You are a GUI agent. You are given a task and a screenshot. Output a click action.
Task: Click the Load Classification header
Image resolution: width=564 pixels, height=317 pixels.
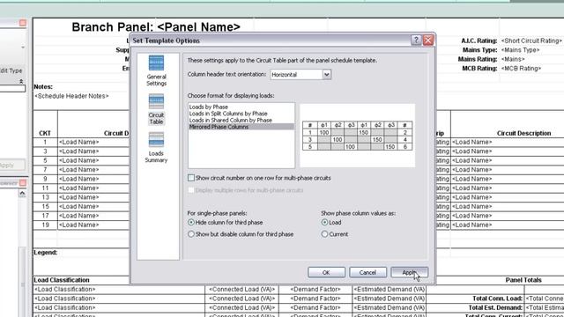pyautogui.click(x=62, y=280)
